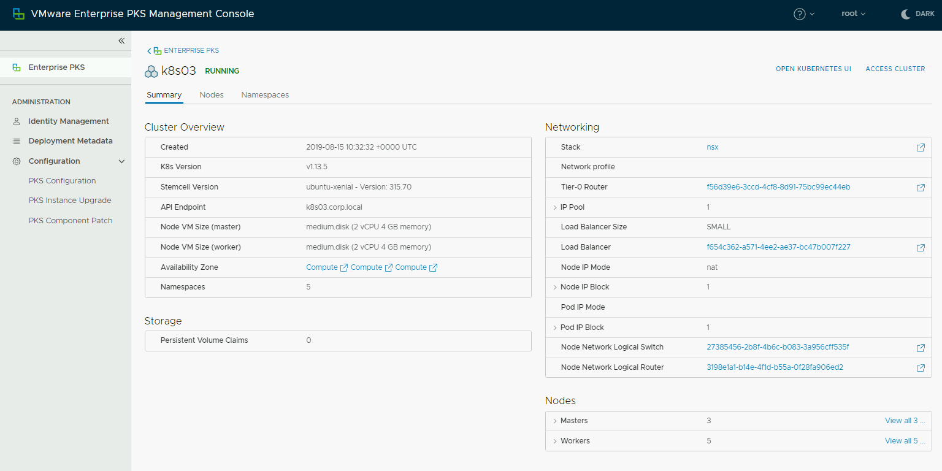The image size is (942, 471).
Task: Switch to the Namespaces tab
Action: (265, 95)
